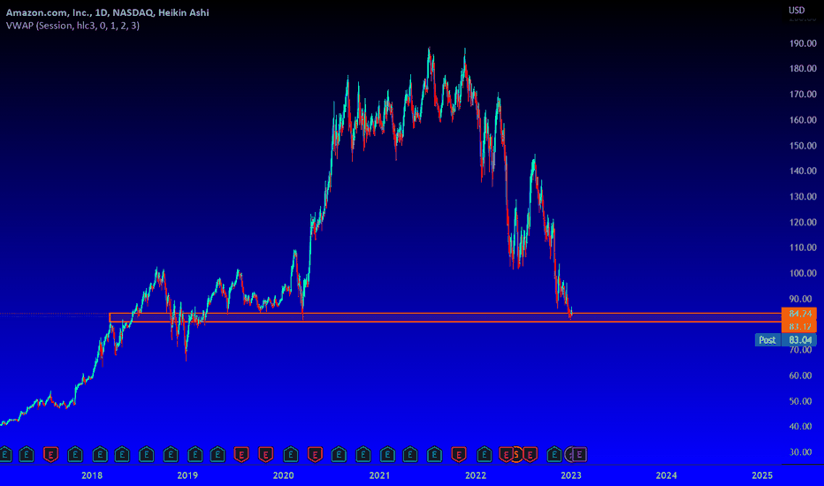
Task: Click the 140.00 price axis label
Action: (803, 171)
